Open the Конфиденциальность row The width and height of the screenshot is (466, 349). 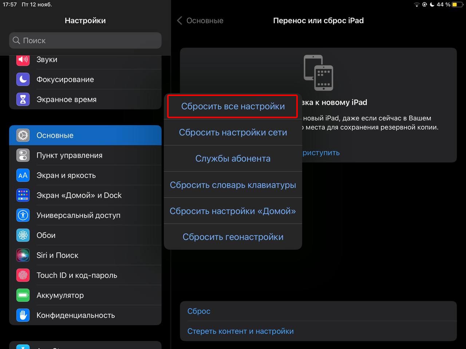[x=85, y=315]
